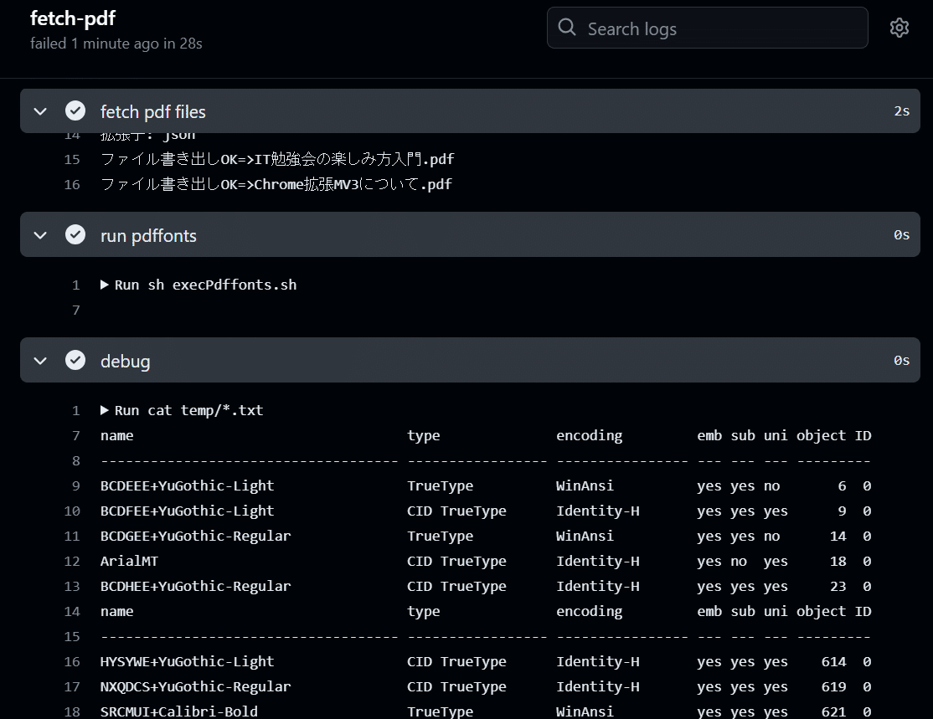This screenshot has height=719, width=933.
Task: Select line number 15 in fetch pdf log
Action: point(72,159)
